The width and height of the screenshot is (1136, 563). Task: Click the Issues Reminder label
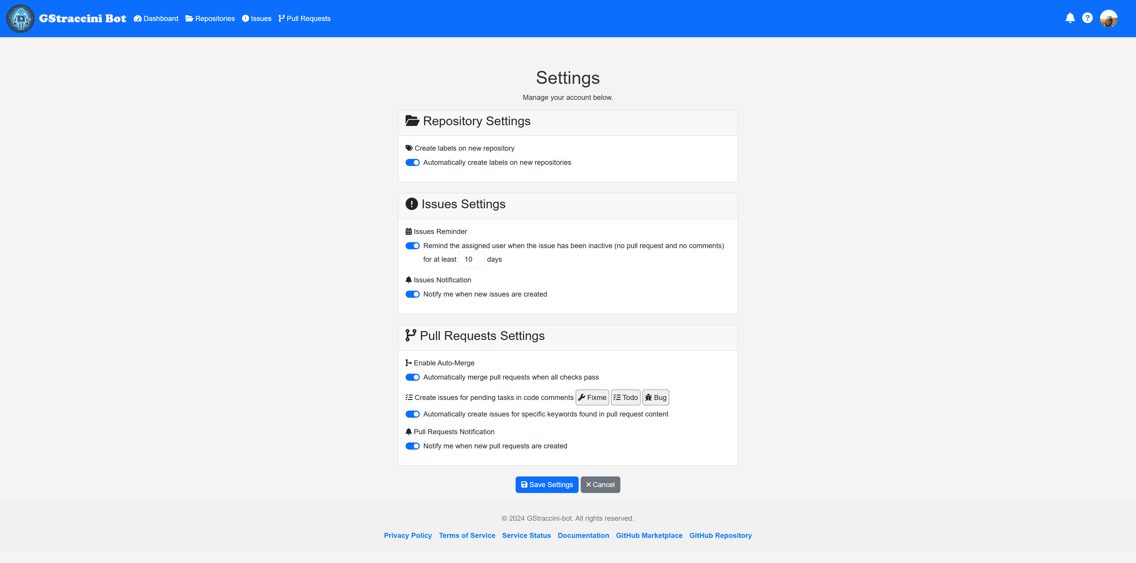tap(440, 232)
